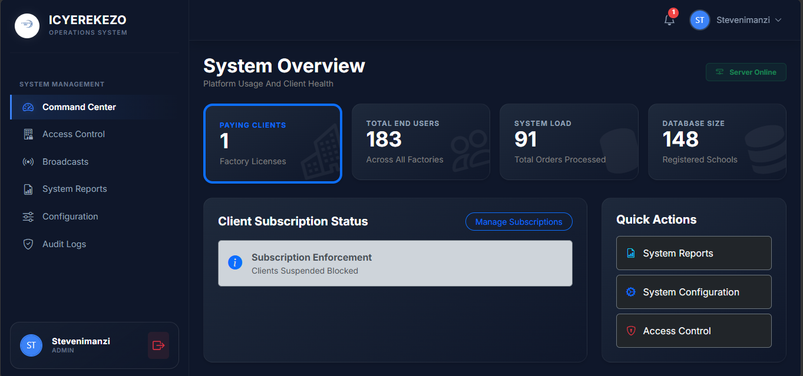View Audit Logs
The image size is (803, 376).
94,244
